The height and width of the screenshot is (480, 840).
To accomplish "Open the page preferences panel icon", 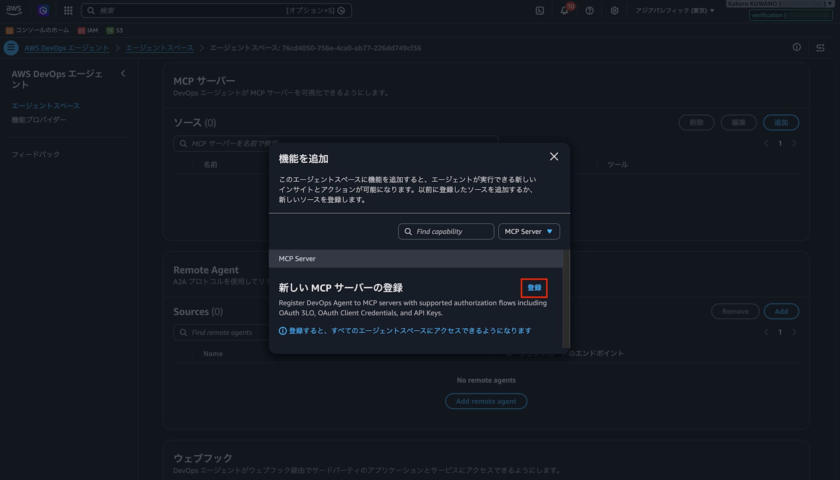I will [x=820, y=48].
